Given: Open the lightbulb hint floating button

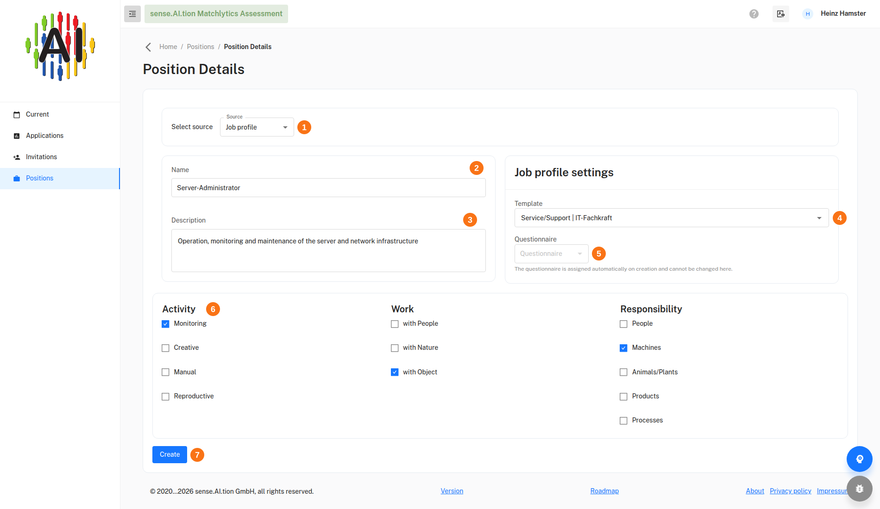Looking at the screenshot, I should 860,459.
